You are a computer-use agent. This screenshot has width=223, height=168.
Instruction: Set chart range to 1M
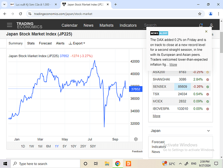40,146
